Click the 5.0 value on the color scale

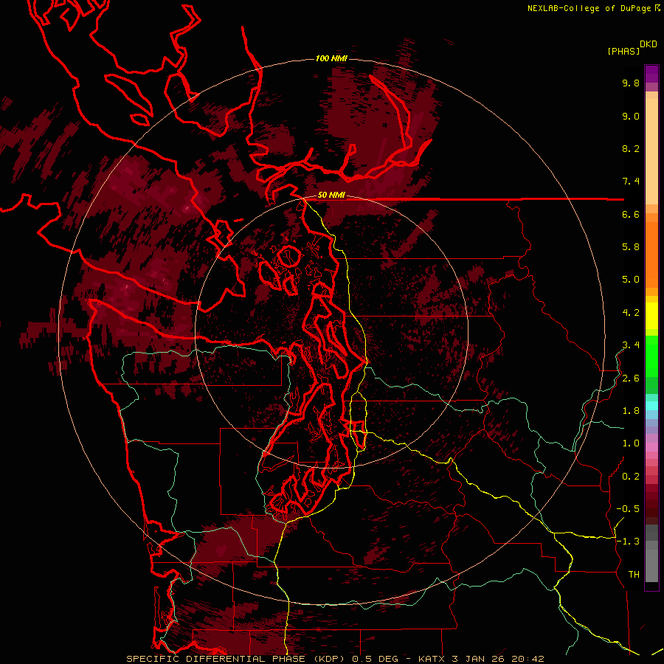pyautogui.click(x=631, y=280)
